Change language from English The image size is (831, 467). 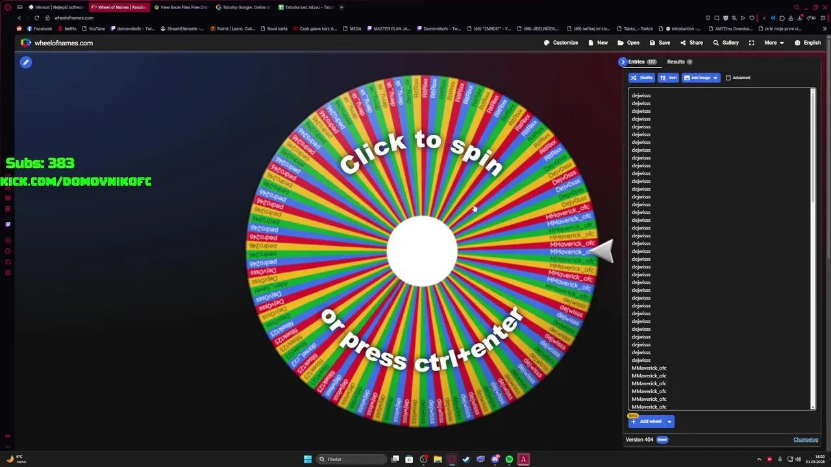point(808,43)
